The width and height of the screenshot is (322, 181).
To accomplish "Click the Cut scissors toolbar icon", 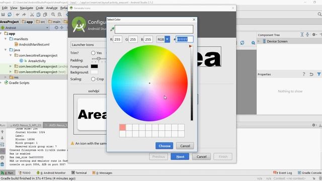I will (32, 15).
